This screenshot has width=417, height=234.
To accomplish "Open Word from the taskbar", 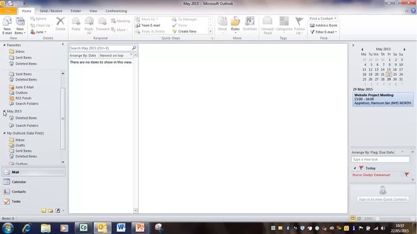I will click(121, 228).
